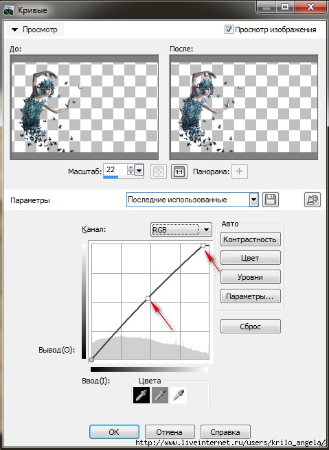Click the 1:1 zoom to 100% icon
The image size is (329, 450).
[x=179, y=171]
